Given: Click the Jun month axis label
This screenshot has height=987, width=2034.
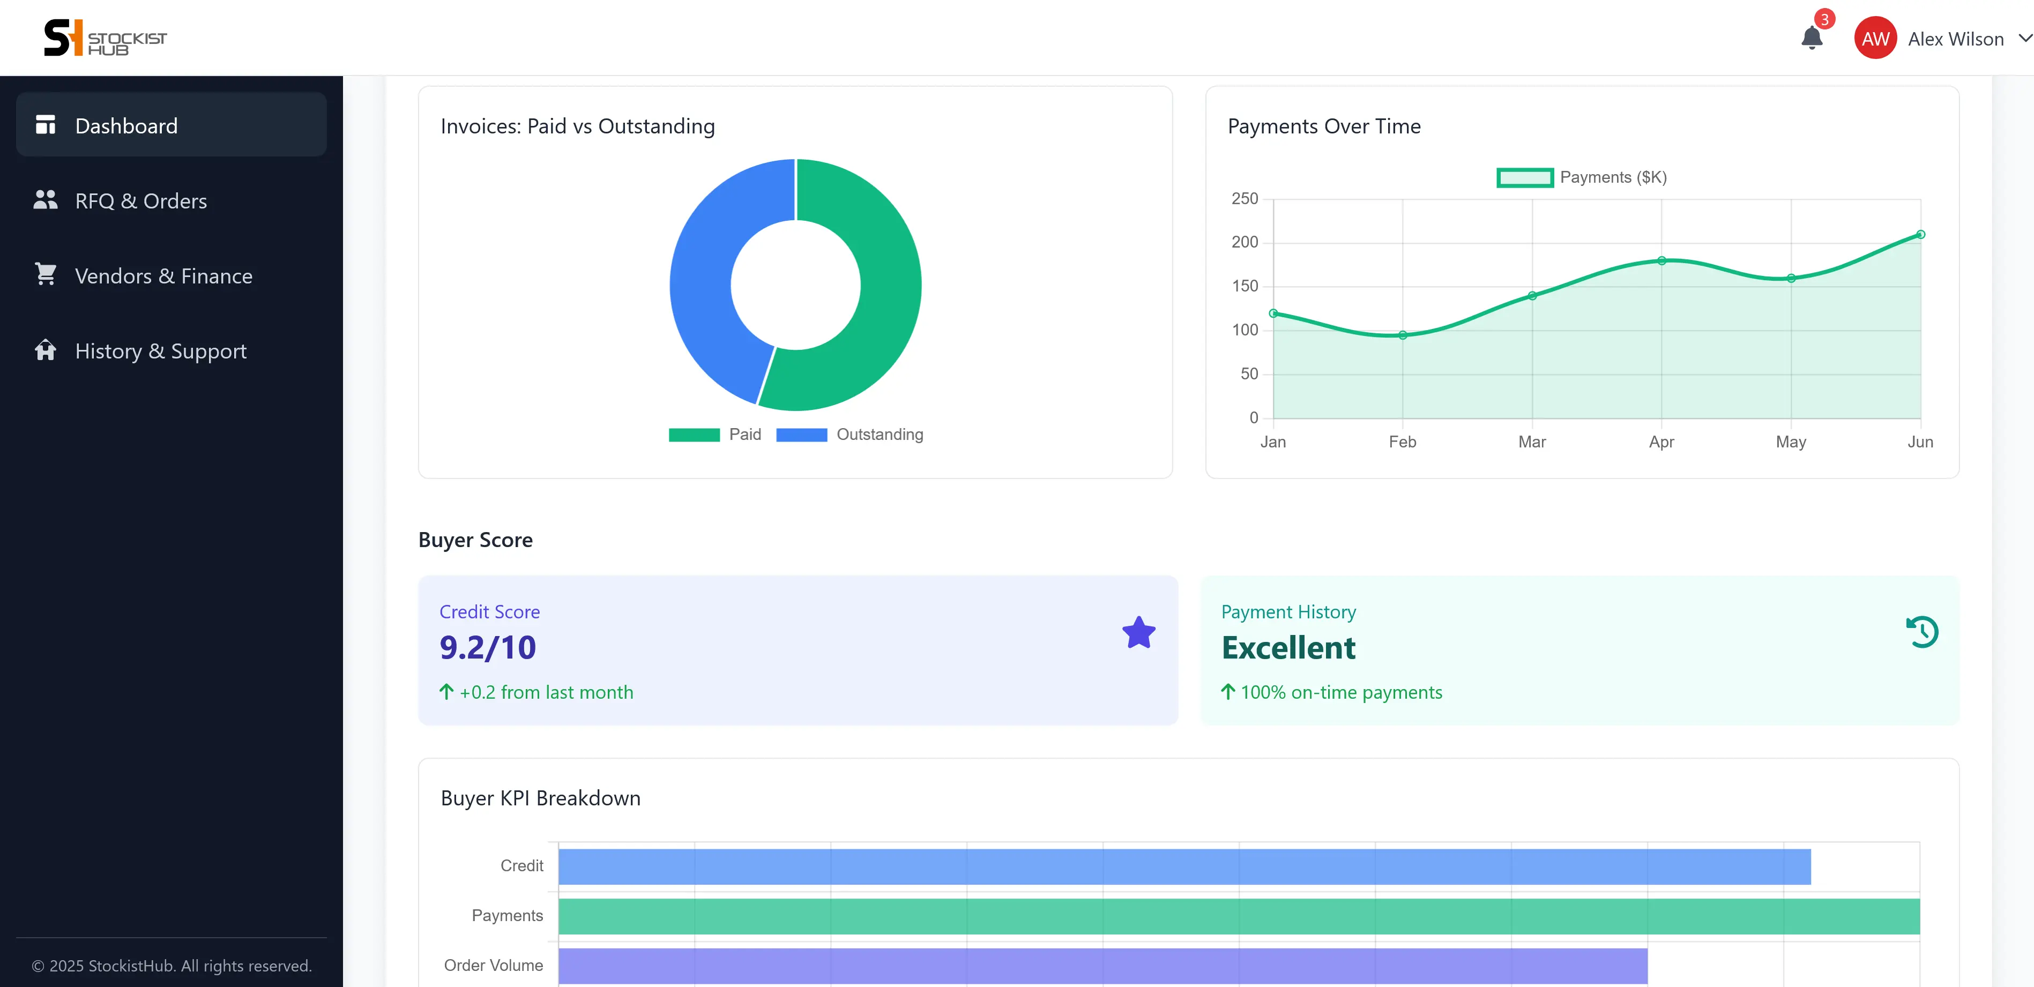Looking at the screenshot, I should click(1920, 442).
